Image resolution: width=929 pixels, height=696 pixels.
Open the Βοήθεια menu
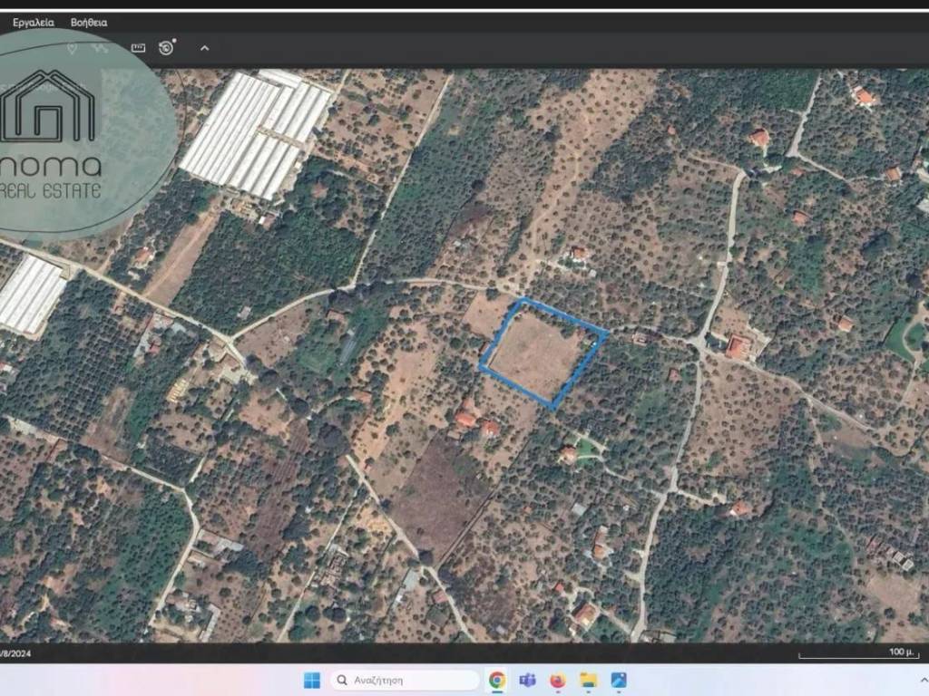(89, 22)
